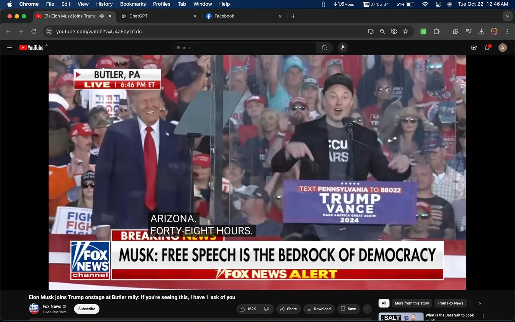Select More from this story chip
The image size is (515, 322).
click(412, 303)
